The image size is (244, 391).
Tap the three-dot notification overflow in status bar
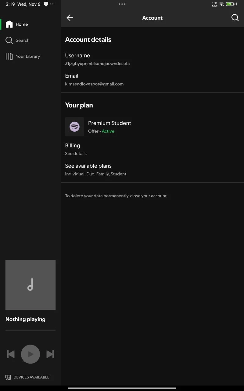[52, 4]
